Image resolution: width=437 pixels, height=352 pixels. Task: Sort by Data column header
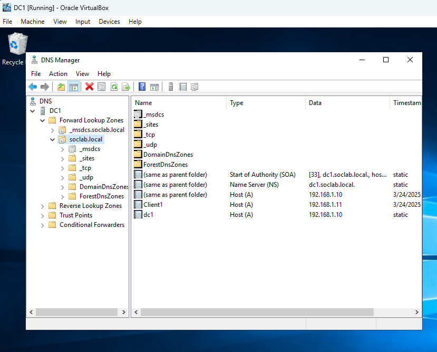347,103
